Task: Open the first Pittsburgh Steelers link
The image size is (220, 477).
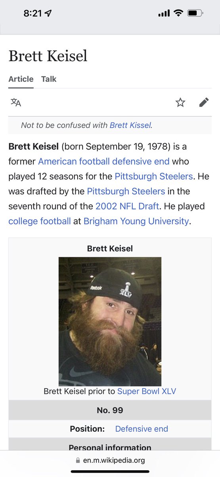Action: (x=154, y=176)
